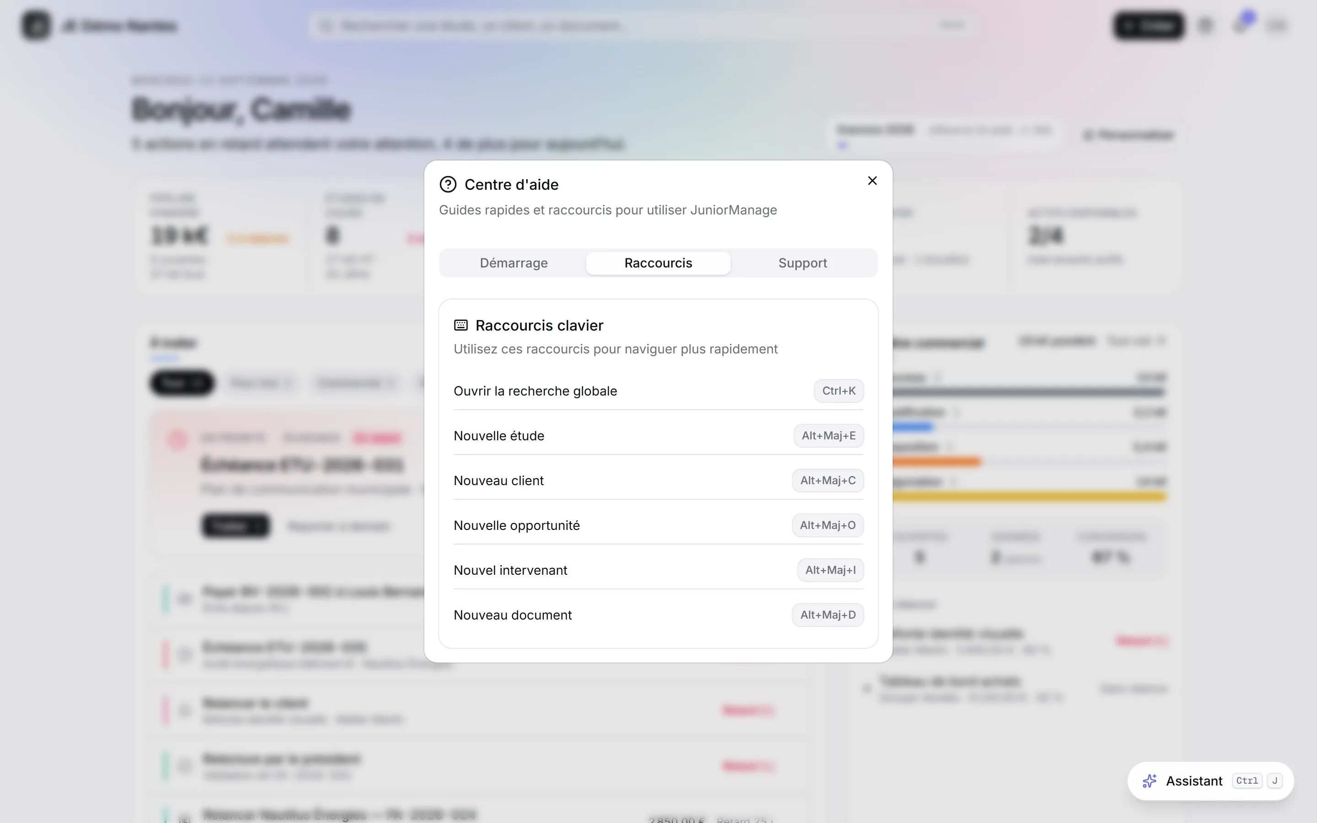Click the 'Nouveau document' shortcut label
Screen dimensions: 1317x823
click(x=513, y=615)
